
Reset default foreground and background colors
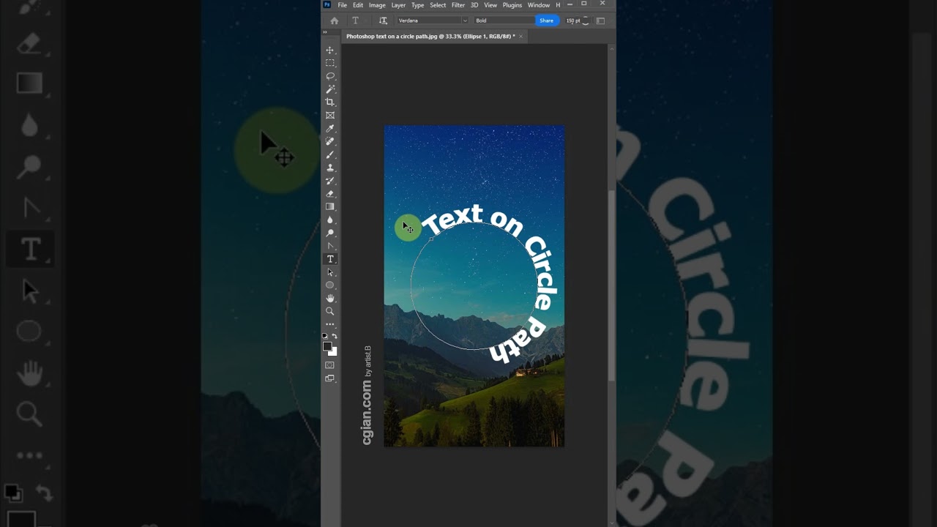coord(325,336)
